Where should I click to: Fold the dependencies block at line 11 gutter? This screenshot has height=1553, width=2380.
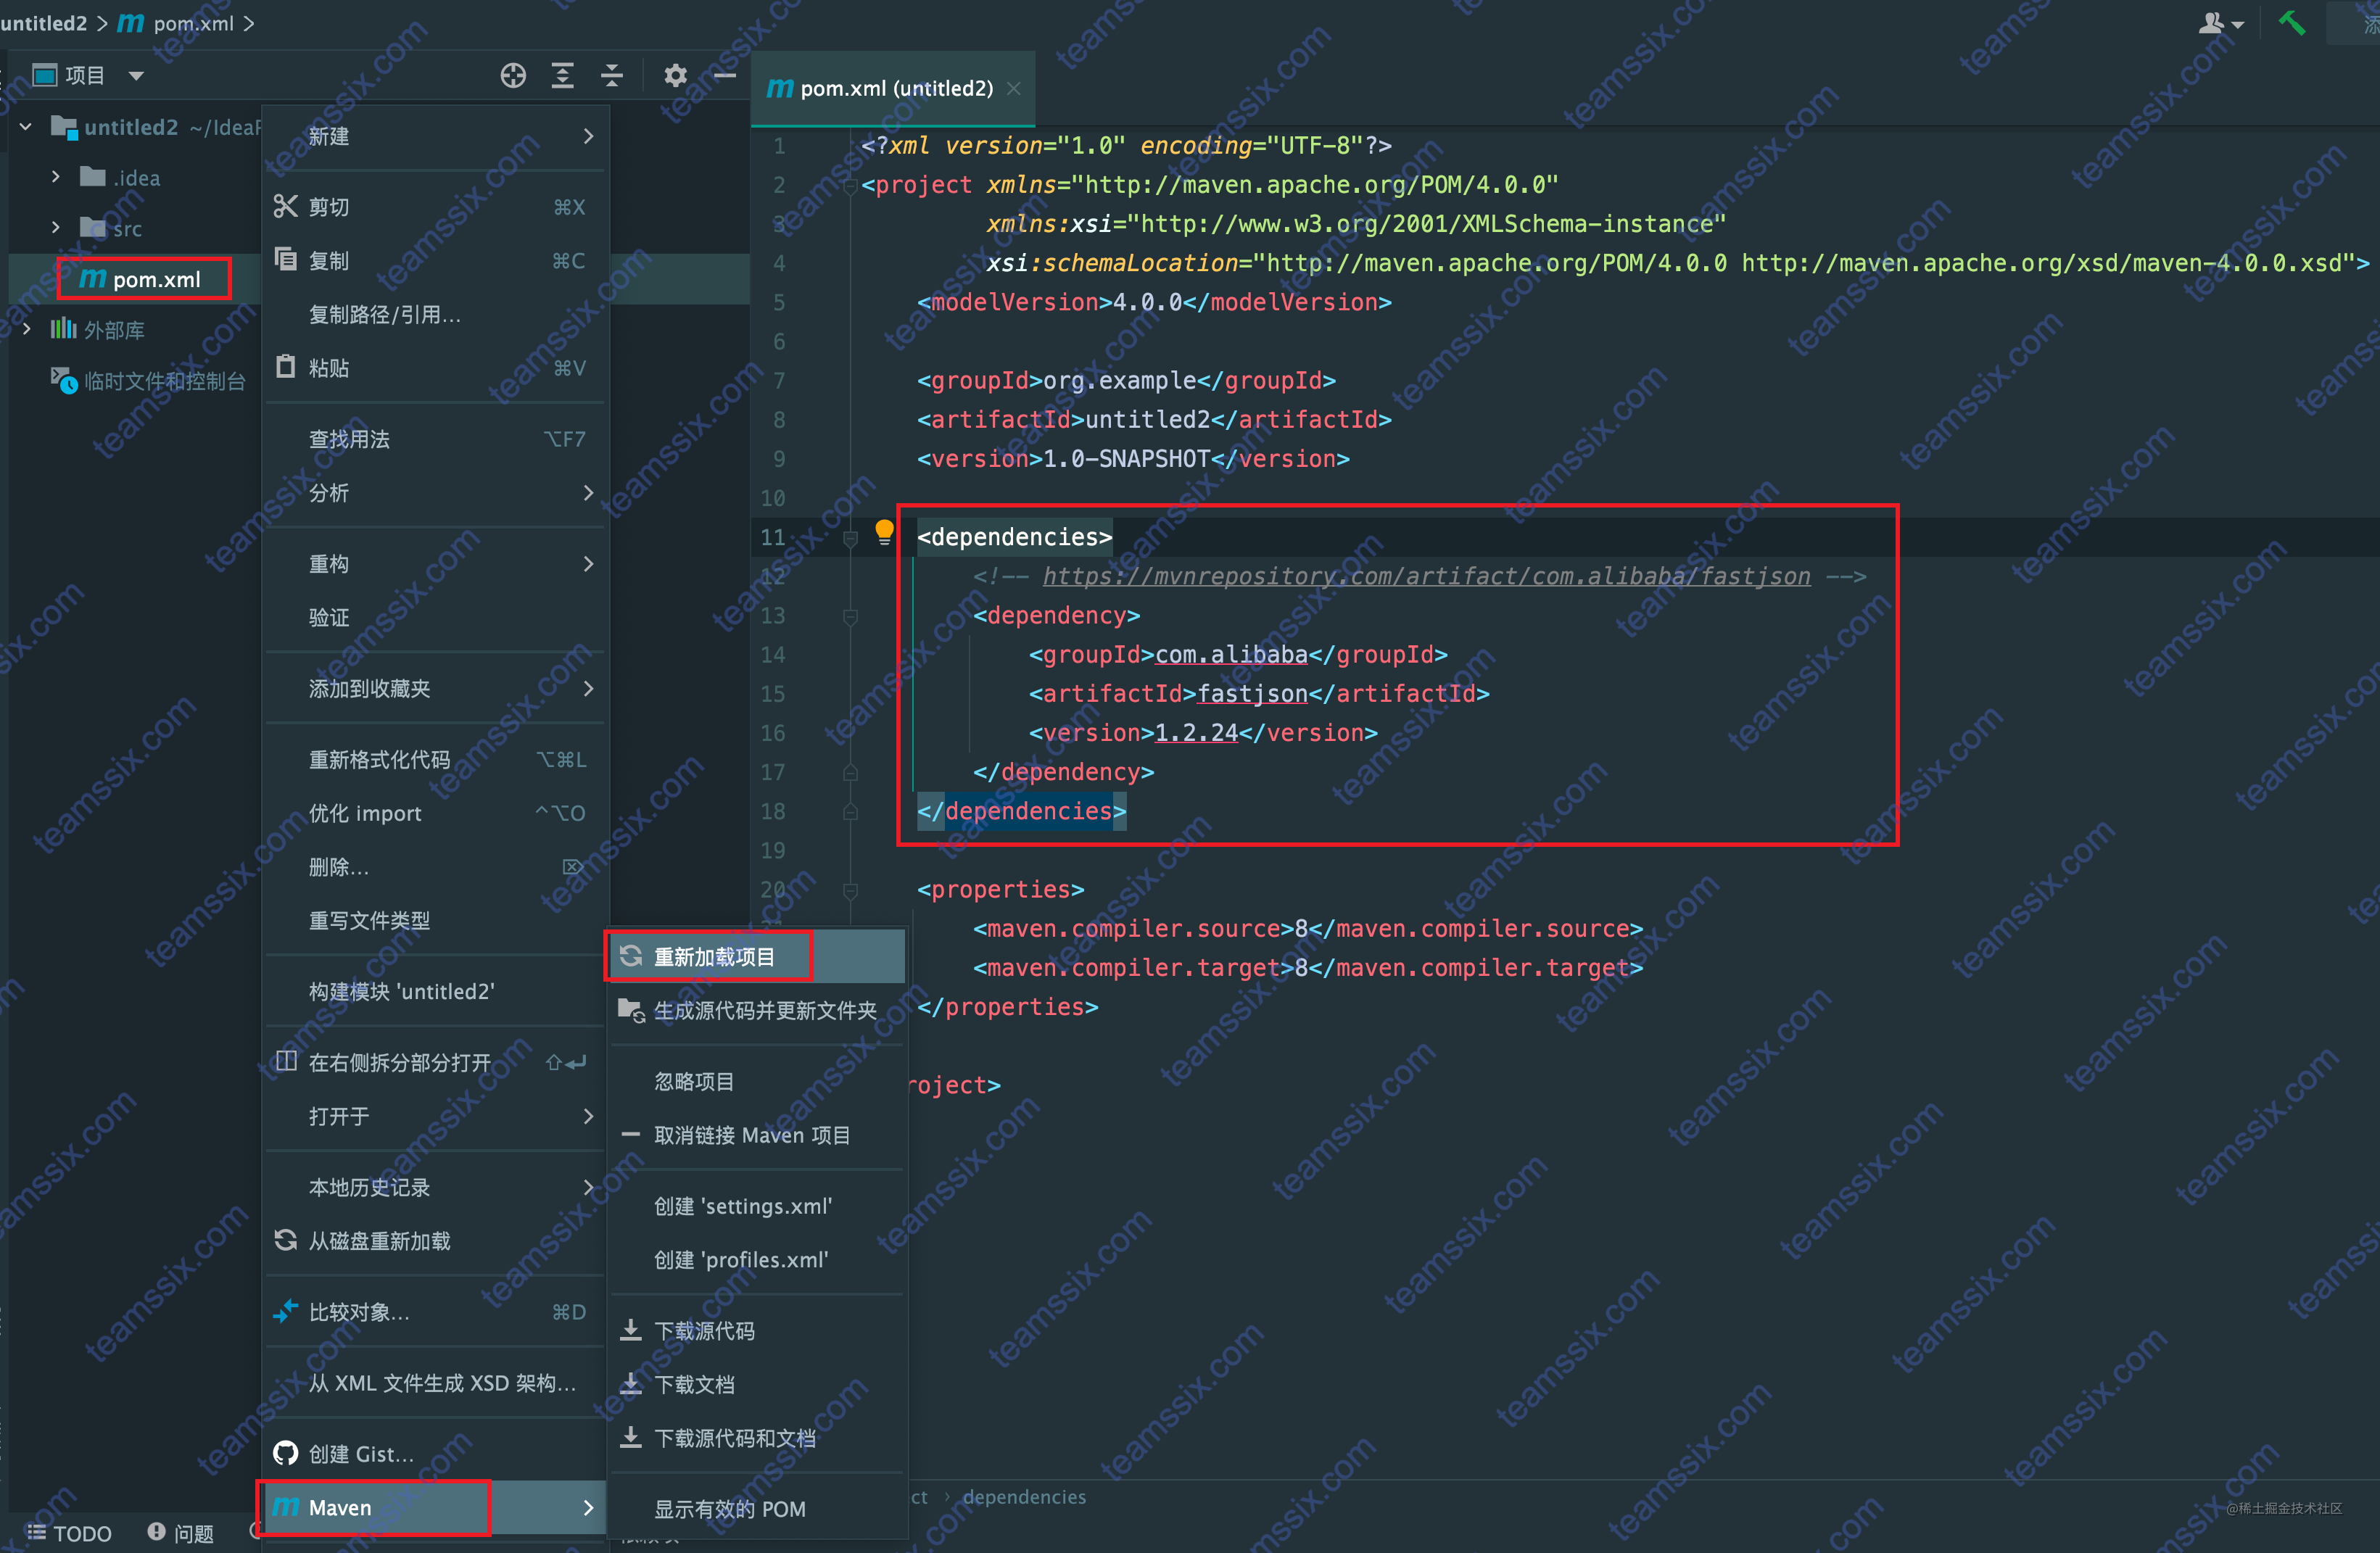[850, 538]
